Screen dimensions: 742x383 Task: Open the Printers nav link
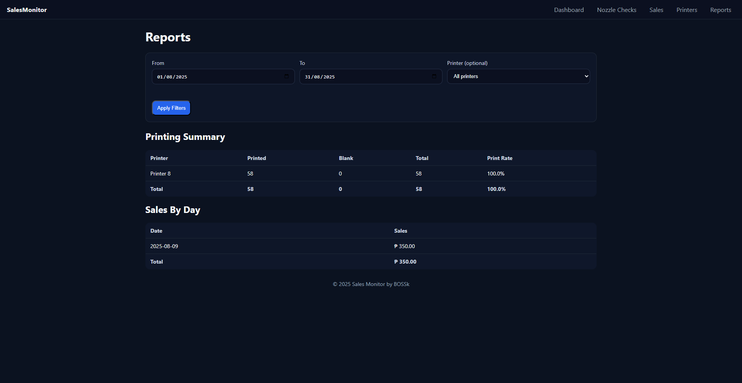click(686, 10)
